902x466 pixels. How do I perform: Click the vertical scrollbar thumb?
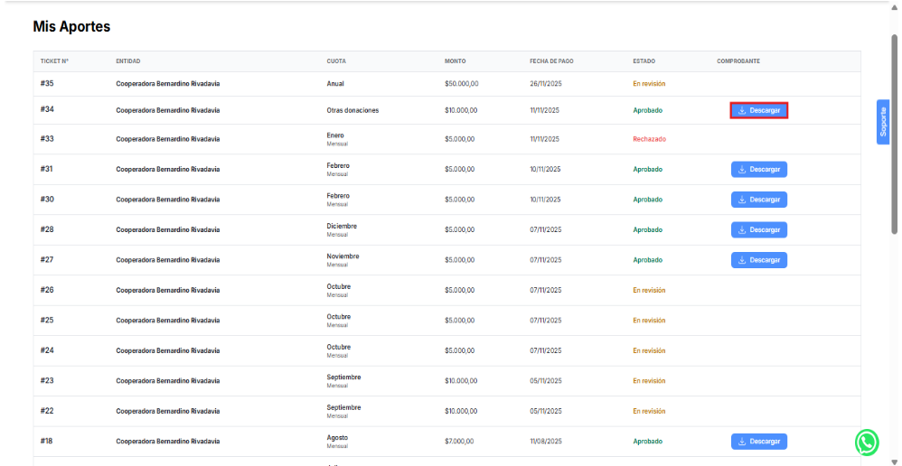point(894,135)
